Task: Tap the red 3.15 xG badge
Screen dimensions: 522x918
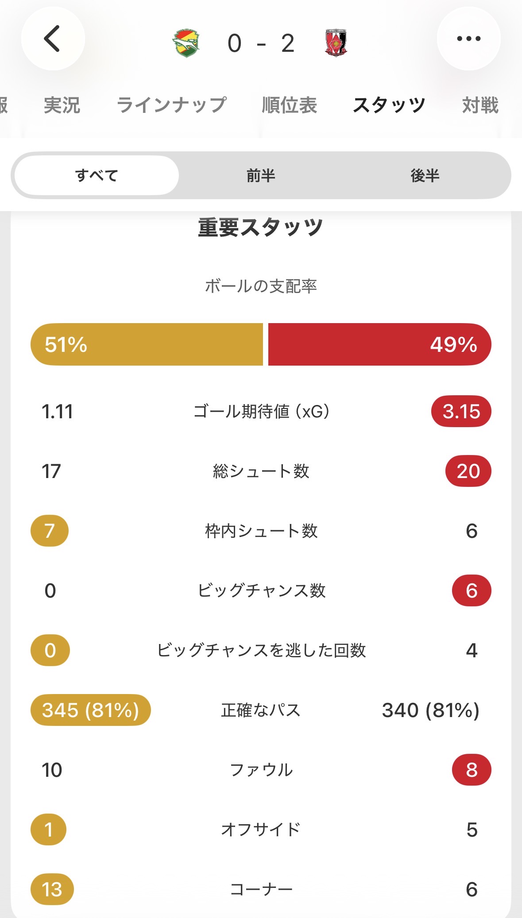Action: point(461,412)
